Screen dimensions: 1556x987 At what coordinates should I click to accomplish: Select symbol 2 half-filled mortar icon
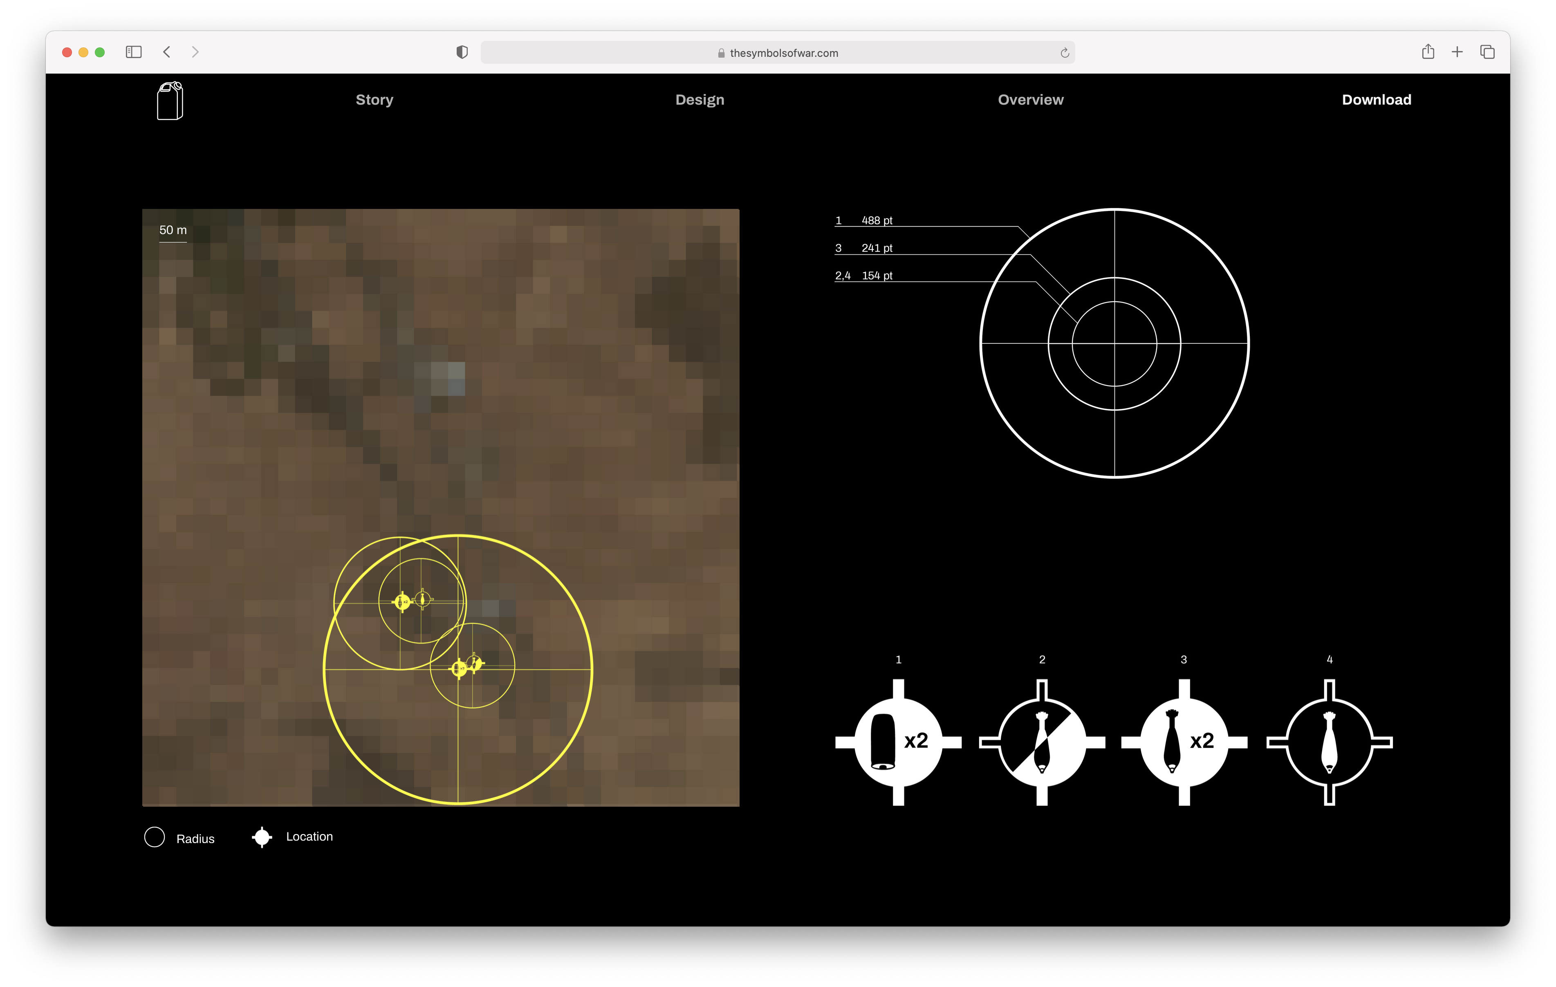point(1042,742)
